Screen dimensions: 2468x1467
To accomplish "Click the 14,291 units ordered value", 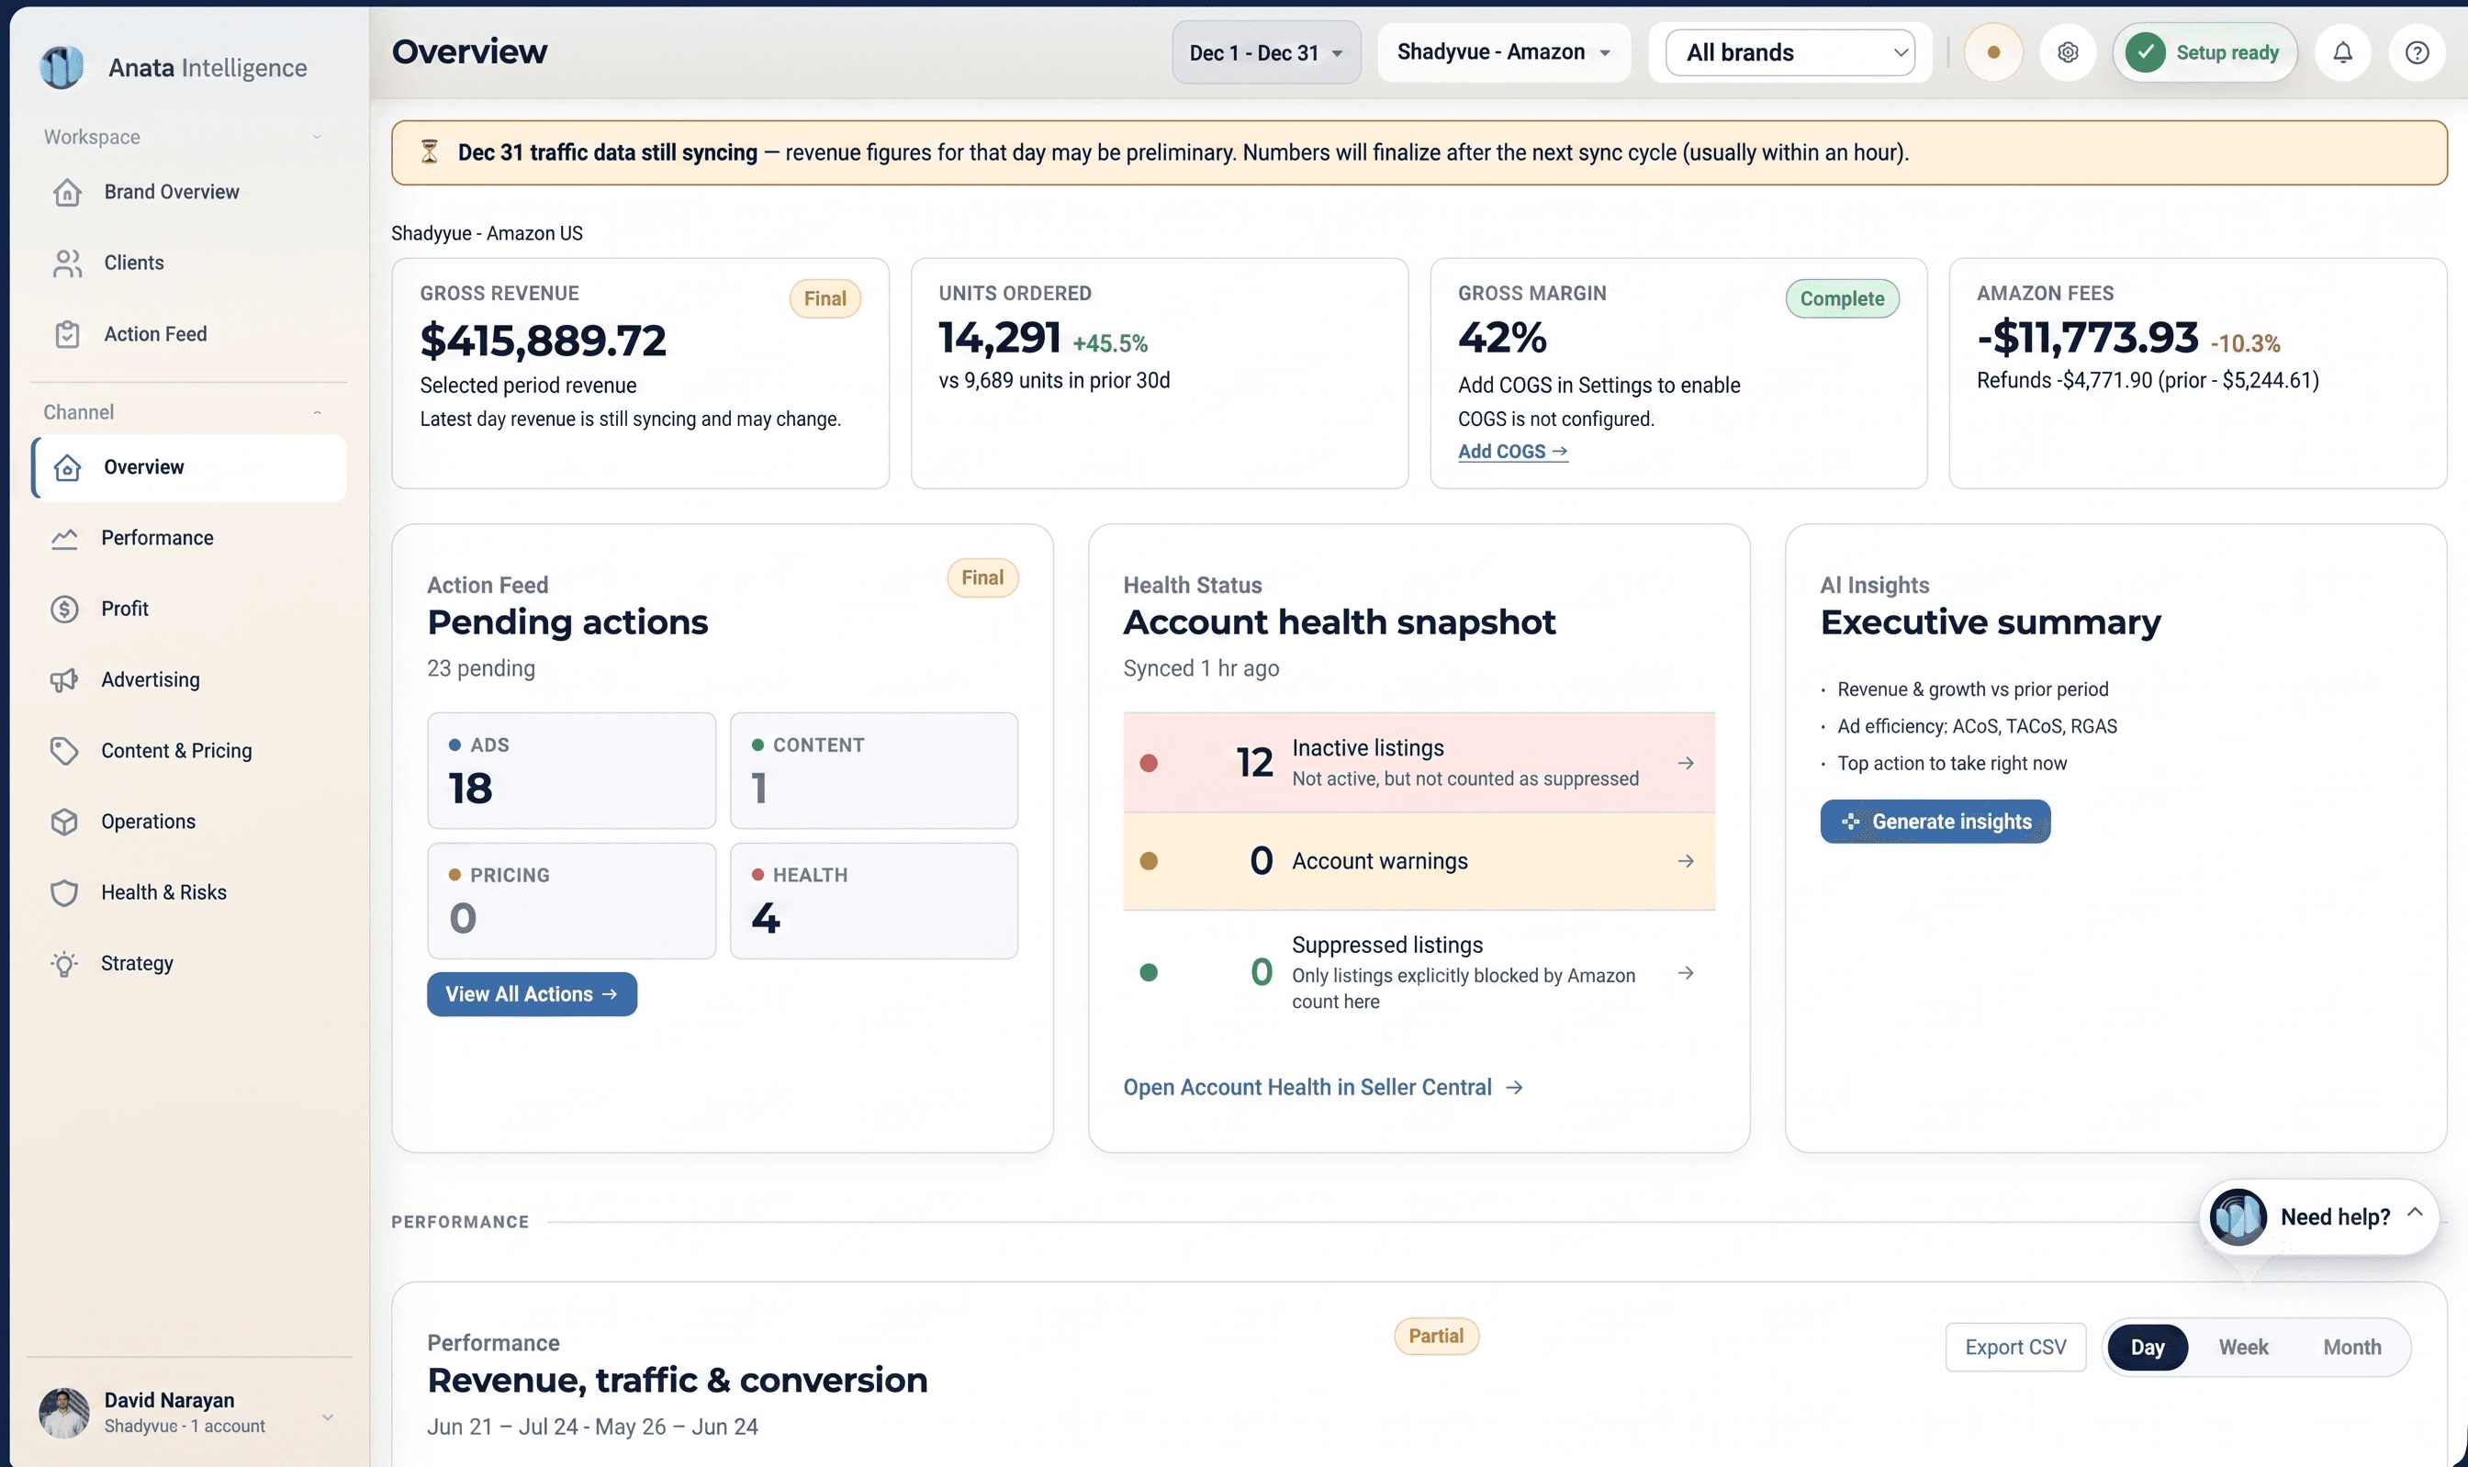I will coord(999,338).
